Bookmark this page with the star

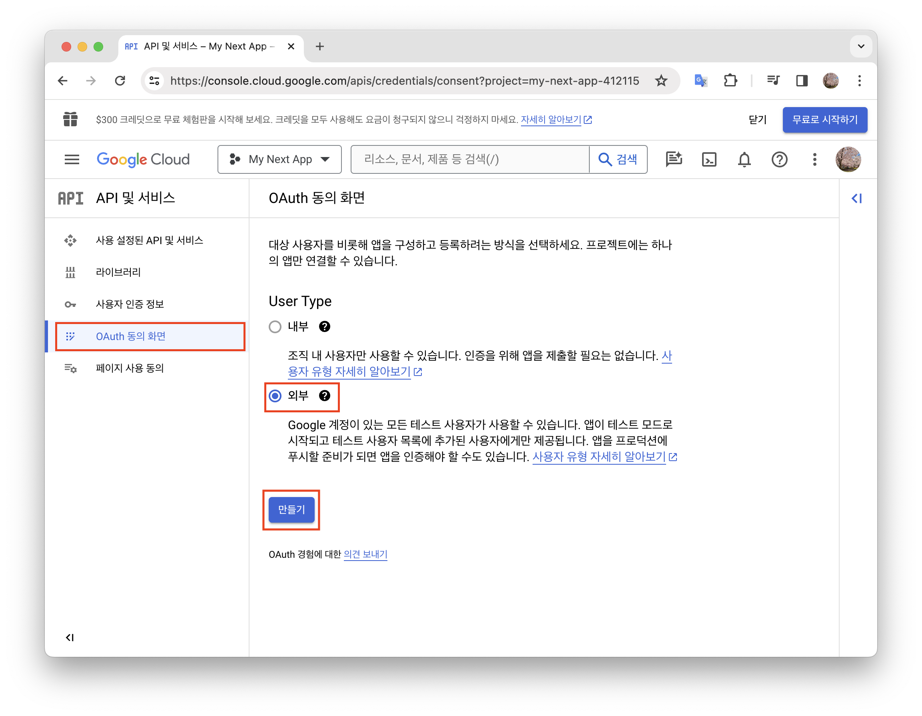[x=661, y=81]
